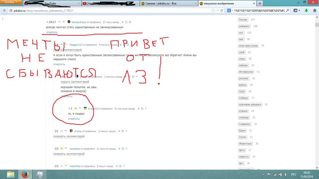Viewport: 319px width, 179px height.
Task: Show monstara's hidden comment
Action: point(69,154)
